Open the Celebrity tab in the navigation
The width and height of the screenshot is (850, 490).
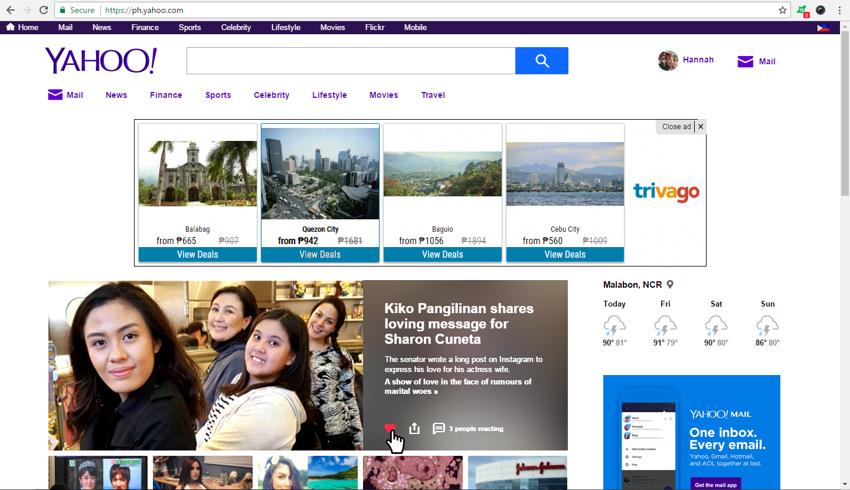click(x=271, y=95)
